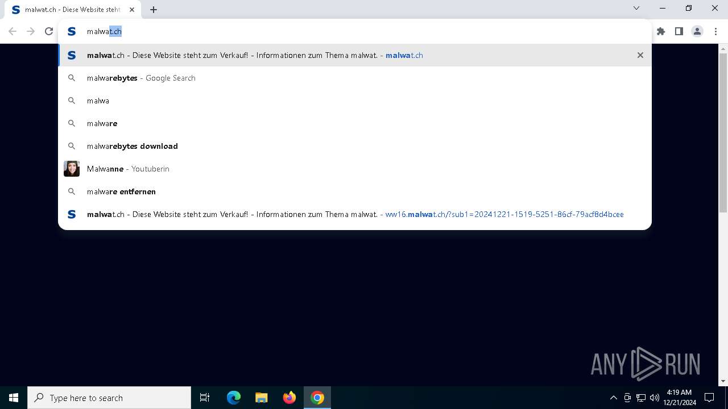The image size is (728, 409).
Task: Pick the Malwanne Youtuberin suggestion
Action: click(355, 169)
